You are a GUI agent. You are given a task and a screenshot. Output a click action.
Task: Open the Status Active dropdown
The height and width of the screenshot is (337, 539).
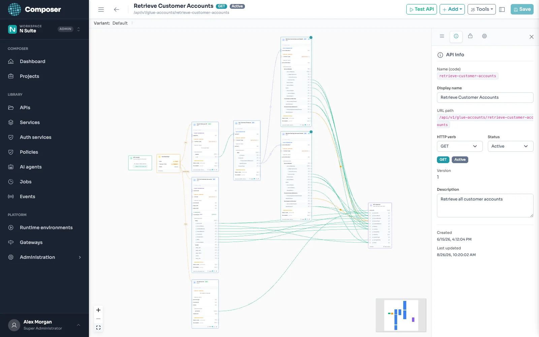(x=511, y=146)
